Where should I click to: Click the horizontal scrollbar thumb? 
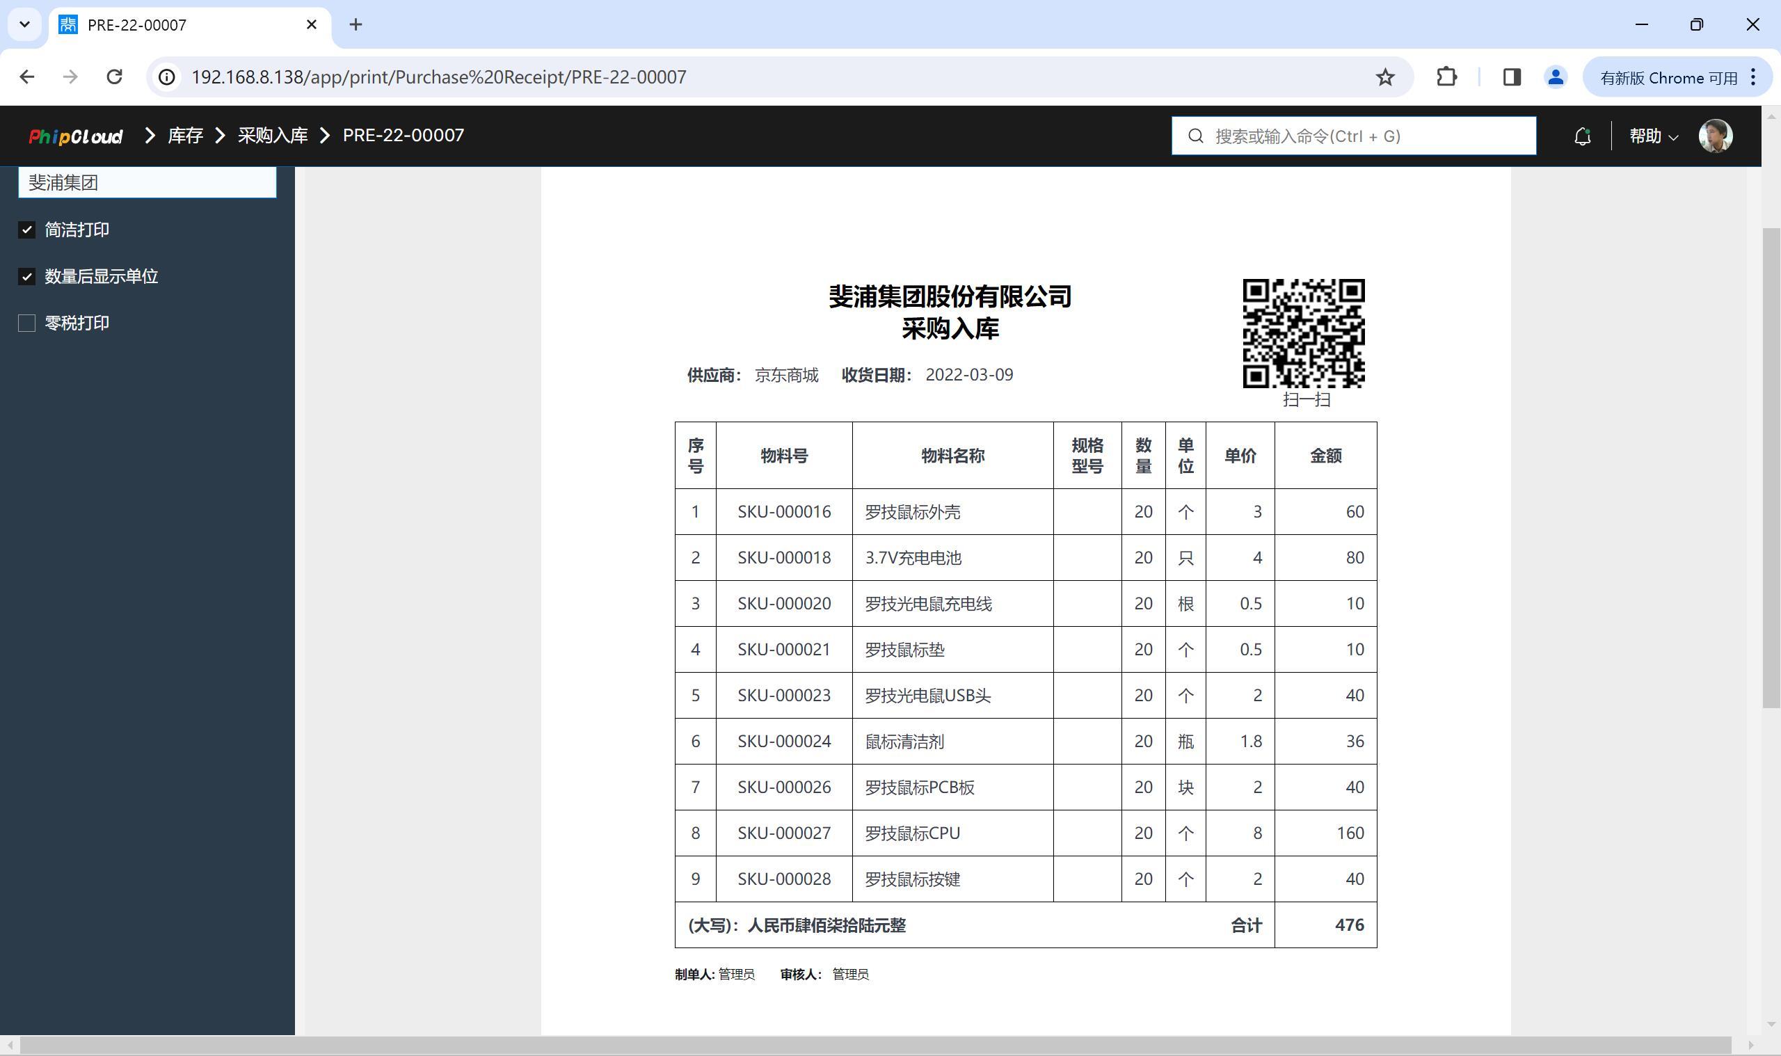(x=874, y=1046)
